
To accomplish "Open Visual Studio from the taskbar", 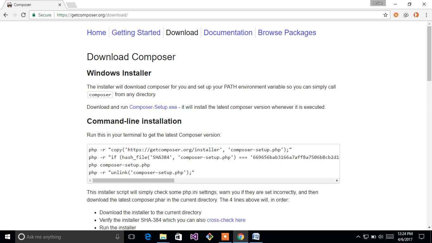I will [x=194, y=237].
